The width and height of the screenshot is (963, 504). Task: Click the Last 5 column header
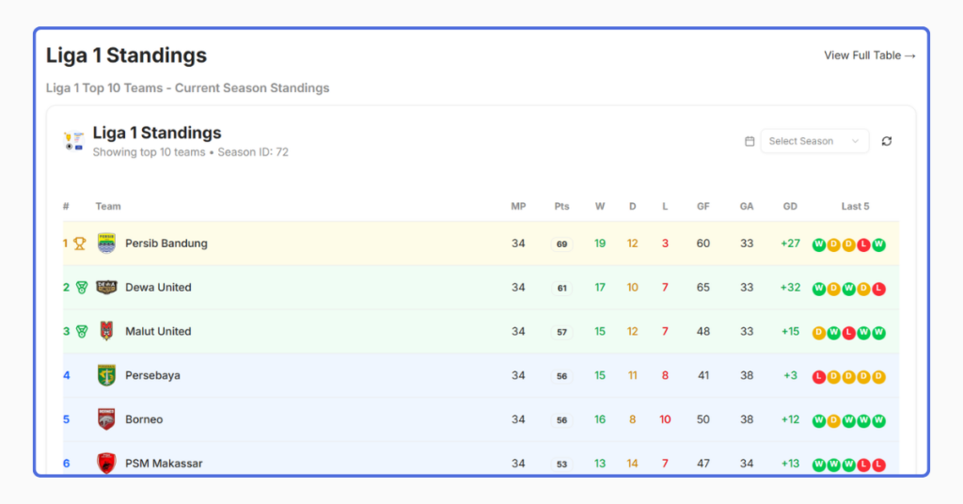coord(855,206)
